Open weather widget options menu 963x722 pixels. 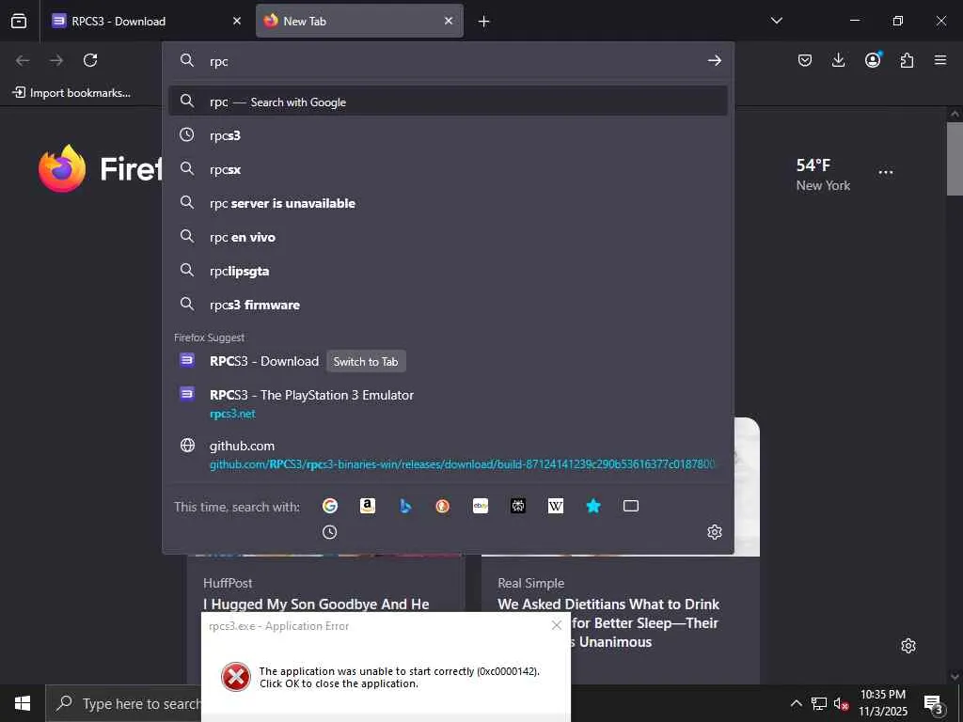point(886,173)
